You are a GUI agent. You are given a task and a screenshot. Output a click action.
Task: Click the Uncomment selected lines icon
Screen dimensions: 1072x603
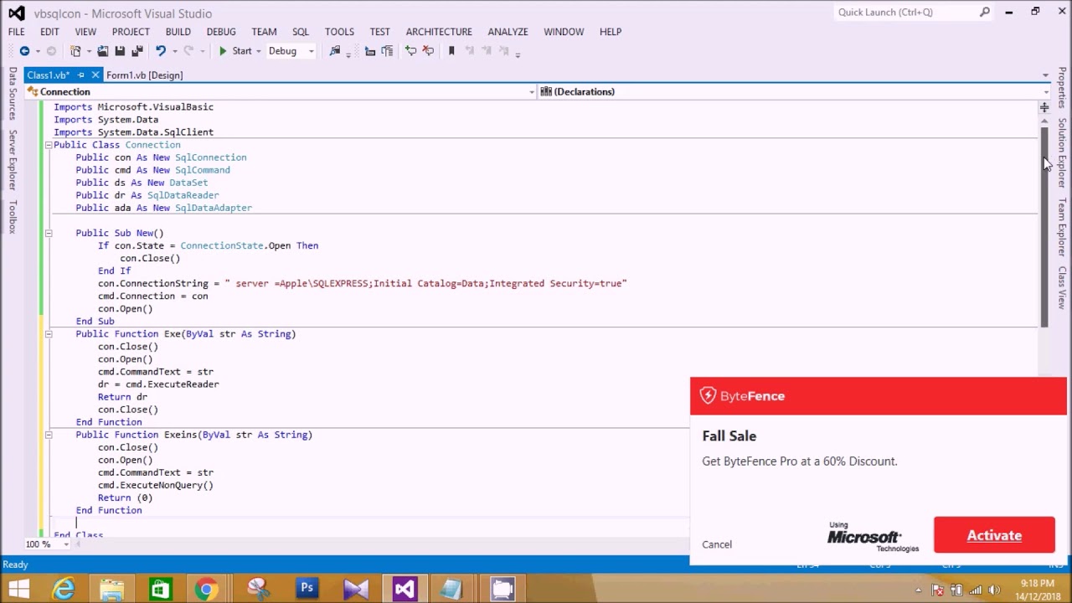click(x=428, y=51)
